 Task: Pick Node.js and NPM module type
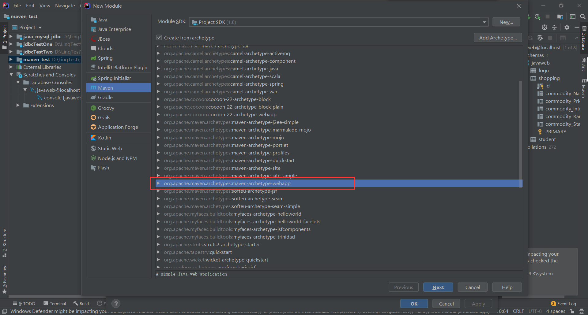point(119,158)
